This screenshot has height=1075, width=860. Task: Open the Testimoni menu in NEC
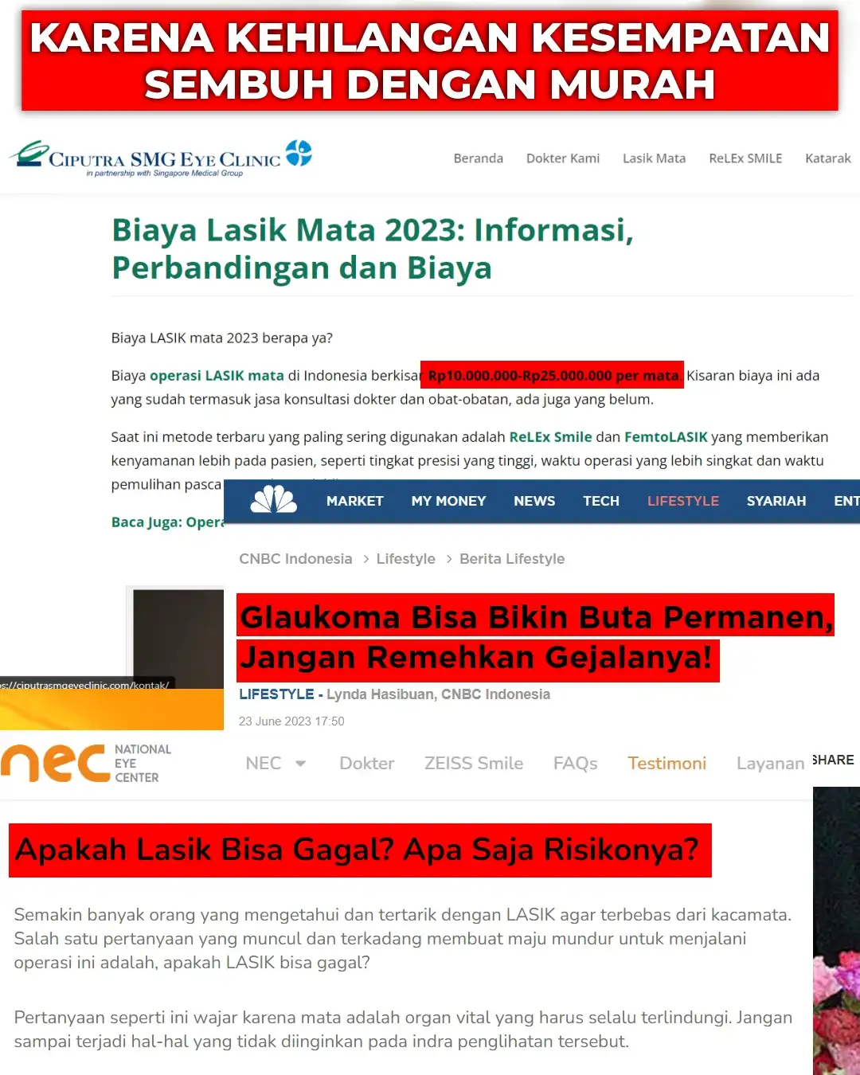[x=666, y=764]
